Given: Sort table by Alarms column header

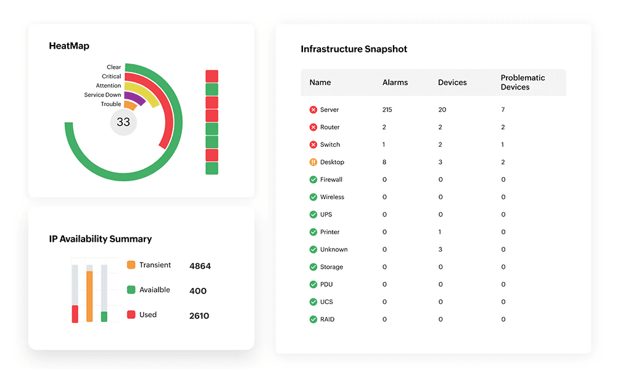Looking at the screenshot, I should [395, 83].
